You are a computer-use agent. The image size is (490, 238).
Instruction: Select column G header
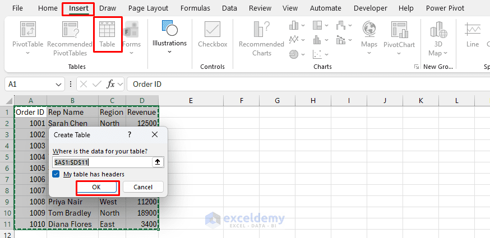pos(277,101)
